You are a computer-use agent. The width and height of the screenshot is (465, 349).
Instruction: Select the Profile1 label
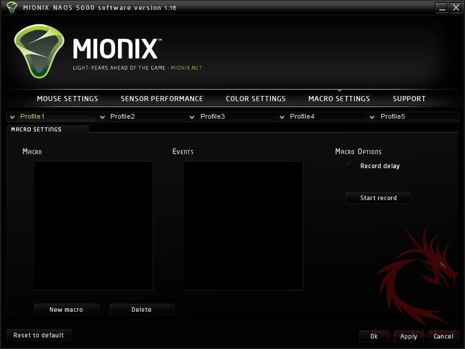(x=33, y=116)
